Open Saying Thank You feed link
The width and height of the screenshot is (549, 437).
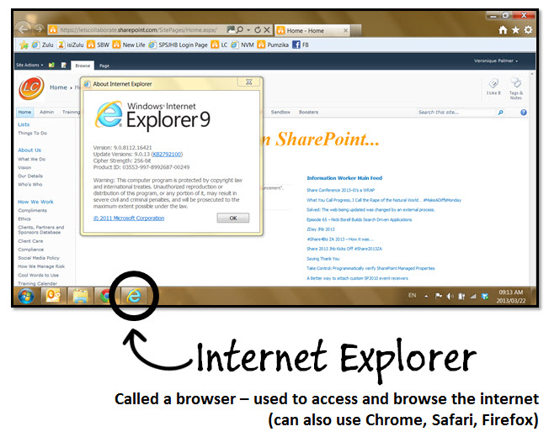click(x=322, y=259)
